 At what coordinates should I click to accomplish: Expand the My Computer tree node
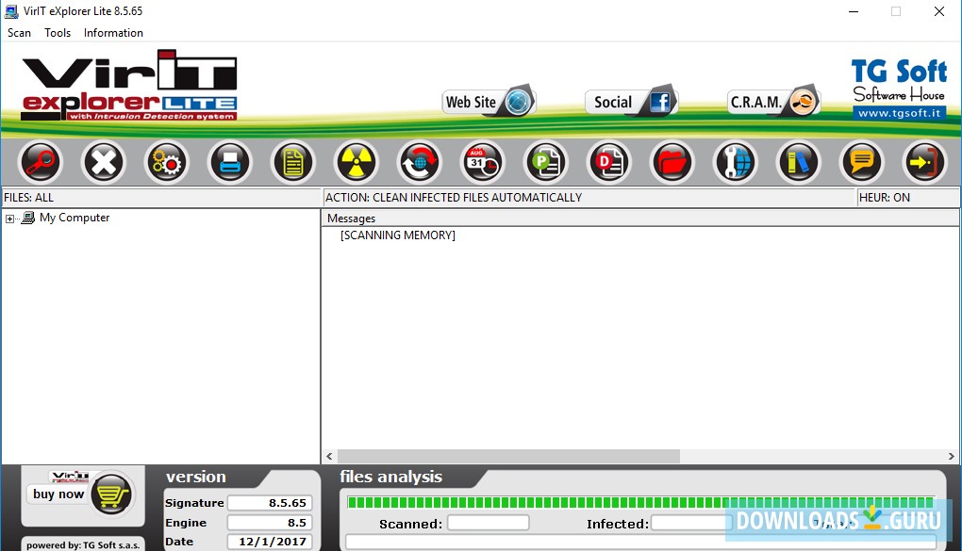pyautogui.click(x=9, y=219)
